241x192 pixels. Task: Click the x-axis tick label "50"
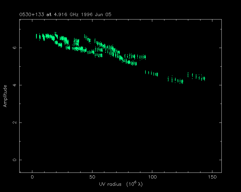[92, 177]
